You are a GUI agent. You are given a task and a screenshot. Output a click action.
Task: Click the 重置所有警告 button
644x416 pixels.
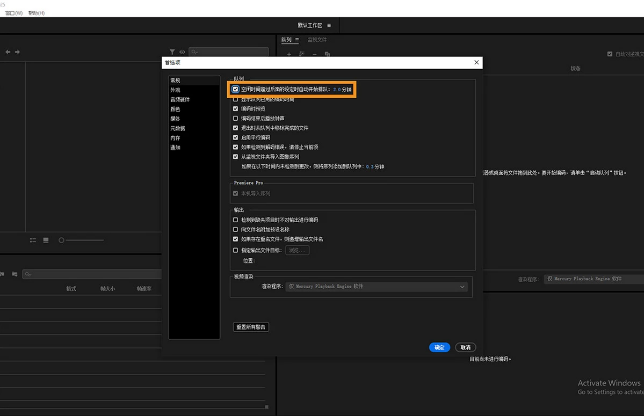(x=251, y=327)
